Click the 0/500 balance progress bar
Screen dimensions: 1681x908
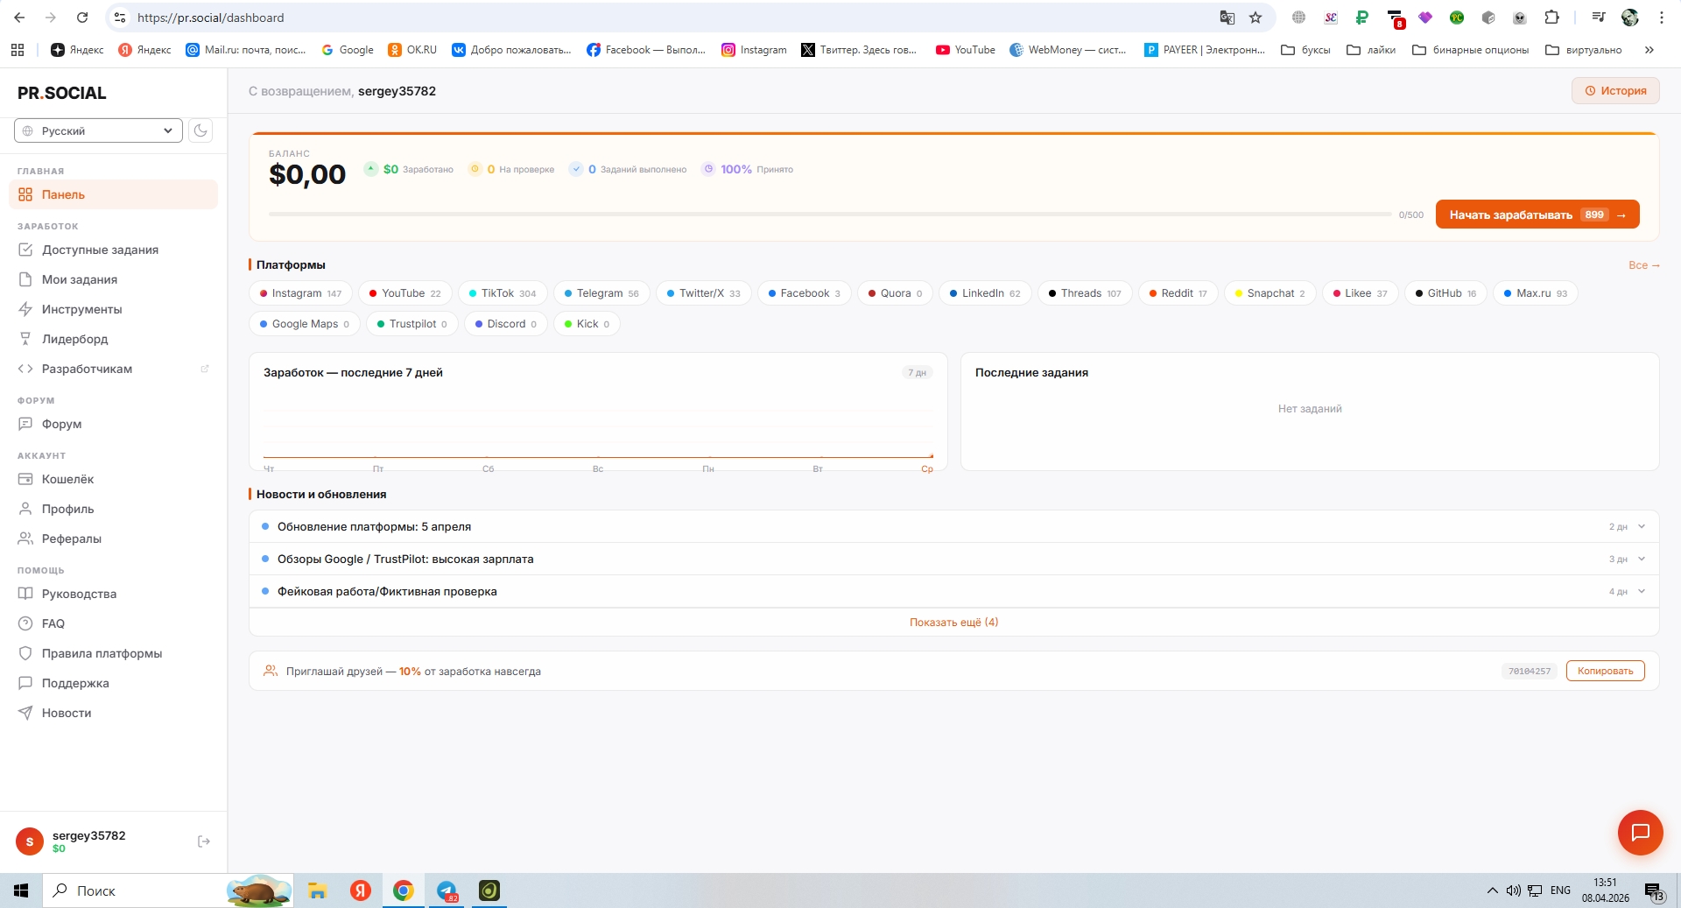[x=829, y=214]
